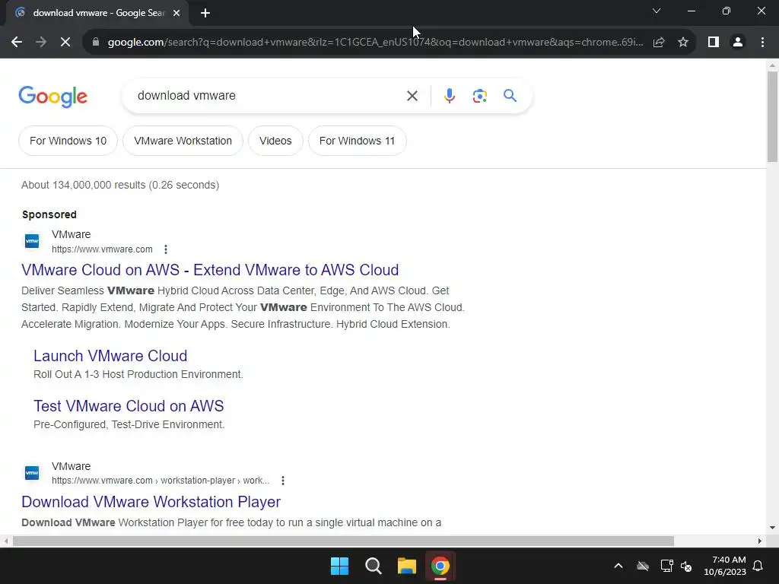Open the Chrome side panel
779x584 pixels.
(x=714, y=43)
